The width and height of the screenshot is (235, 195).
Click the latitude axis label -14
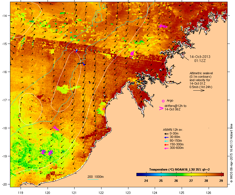(4, 15)
